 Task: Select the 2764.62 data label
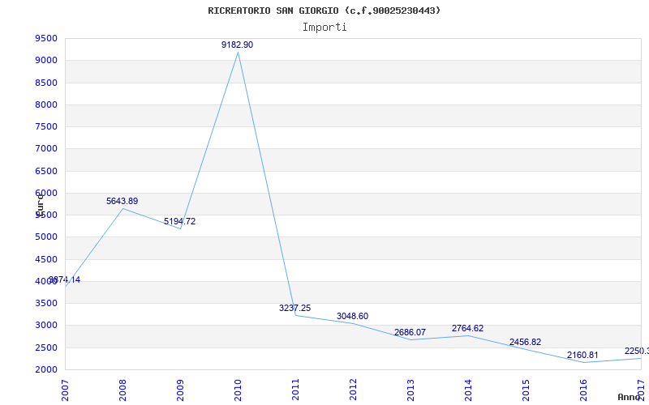point(467,329)
